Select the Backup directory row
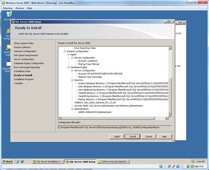 pyautogui.click(x=123, y=100)
